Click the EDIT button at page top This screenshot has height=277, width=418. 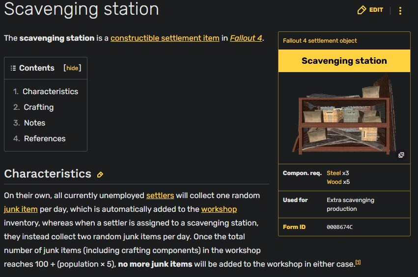pyautogui.click(x=370, y=10)
